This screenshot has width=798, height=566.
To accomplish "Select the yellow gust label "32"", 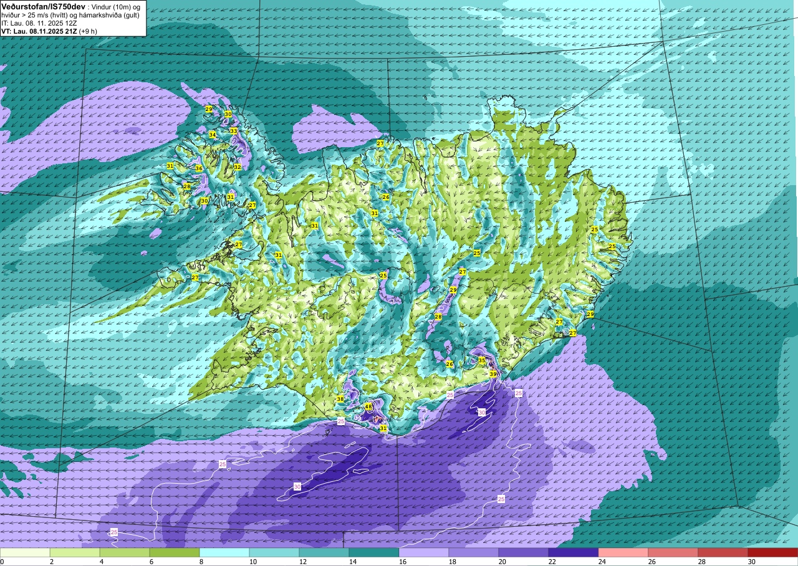I will pyautogui.click(x=238, y=167).
